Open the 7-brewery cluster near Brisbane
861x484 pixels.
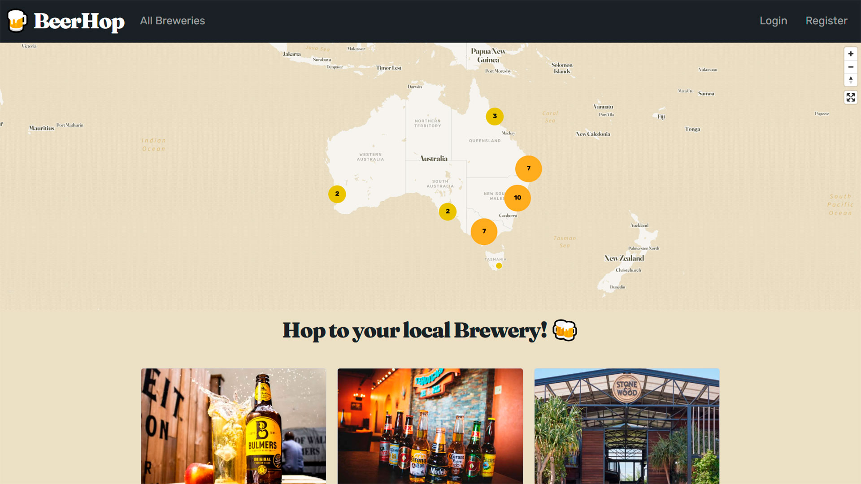pos(529,169)
